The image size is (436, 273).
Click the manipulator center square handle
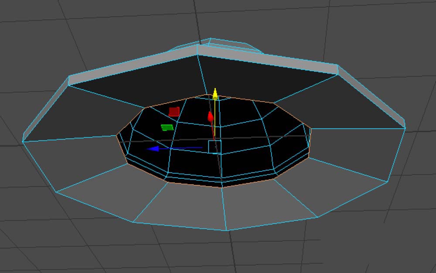click(x=215, y=147)
